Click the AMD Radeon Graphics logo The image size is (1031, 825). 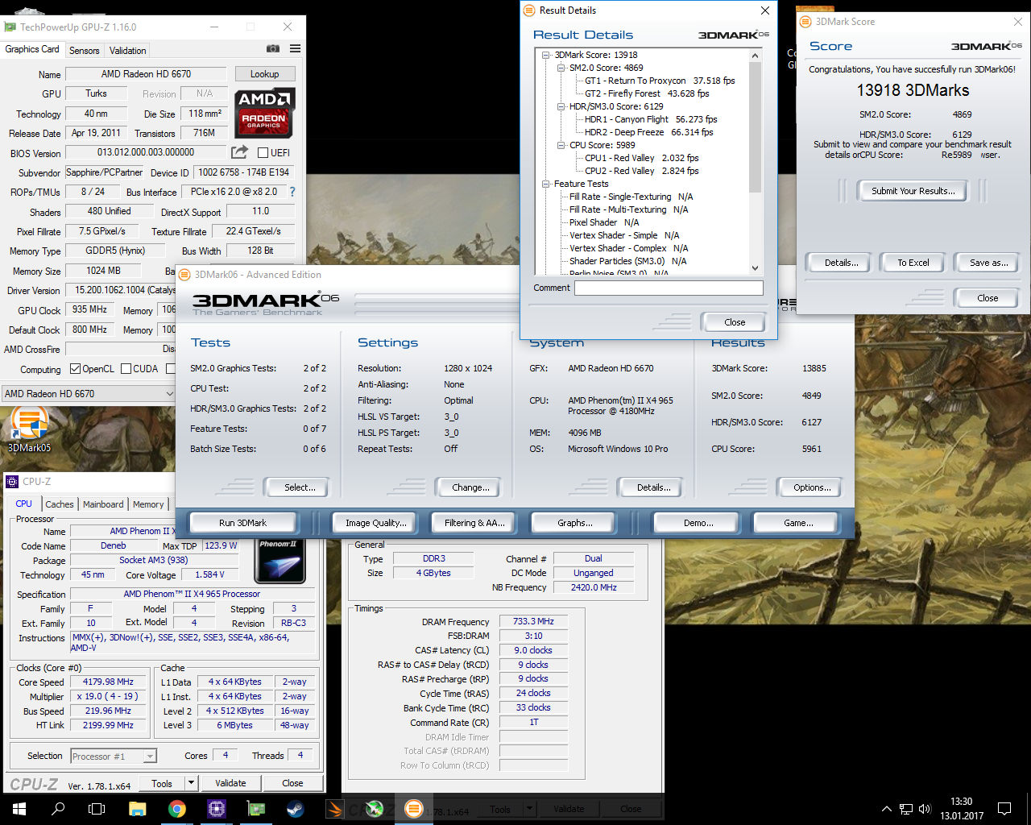[x=265, y=114]
